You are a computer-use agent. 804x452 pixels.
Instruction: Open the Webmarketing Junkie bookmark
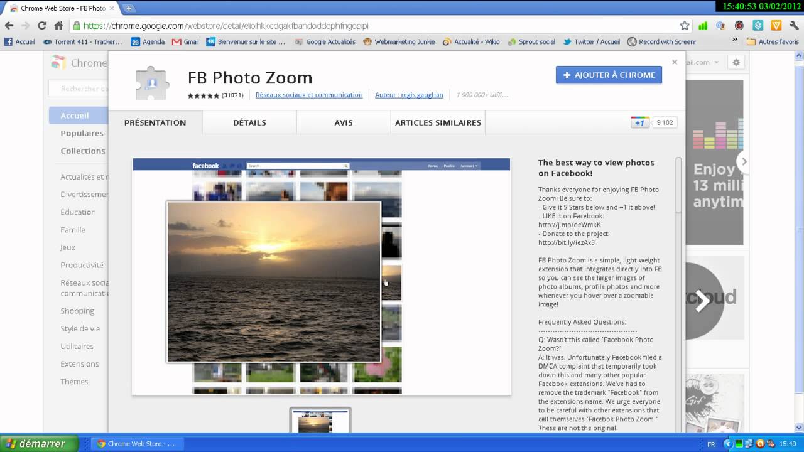click(399, 42)
